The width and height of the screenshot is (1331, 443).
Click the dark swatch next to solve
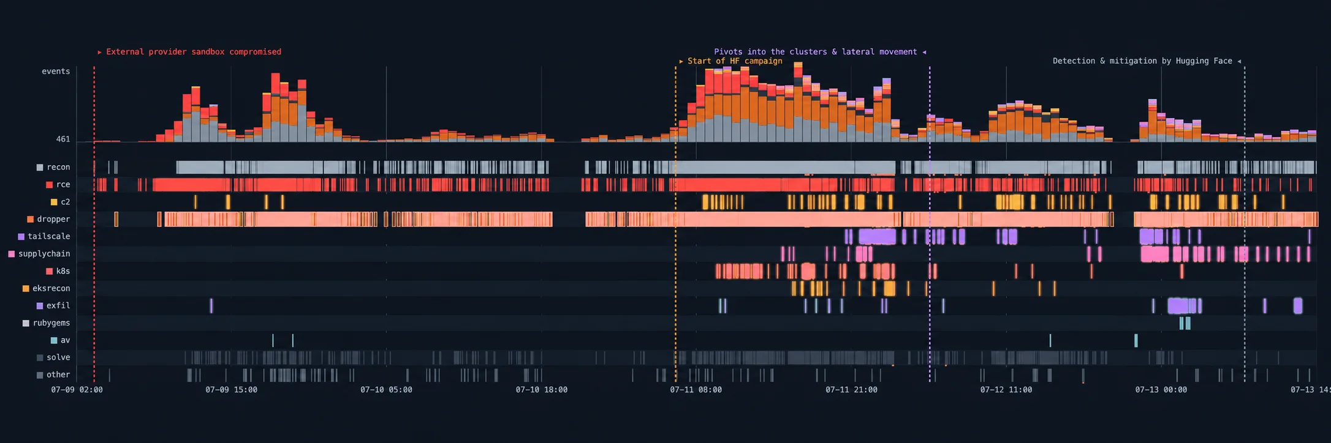click(x=40, y=358)
